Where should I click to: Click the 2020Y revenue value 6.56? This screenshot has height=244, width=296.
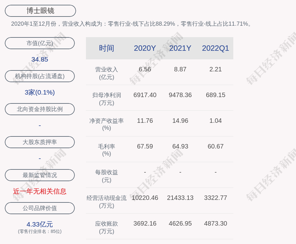pyautogui.click(x=145, y=69)
